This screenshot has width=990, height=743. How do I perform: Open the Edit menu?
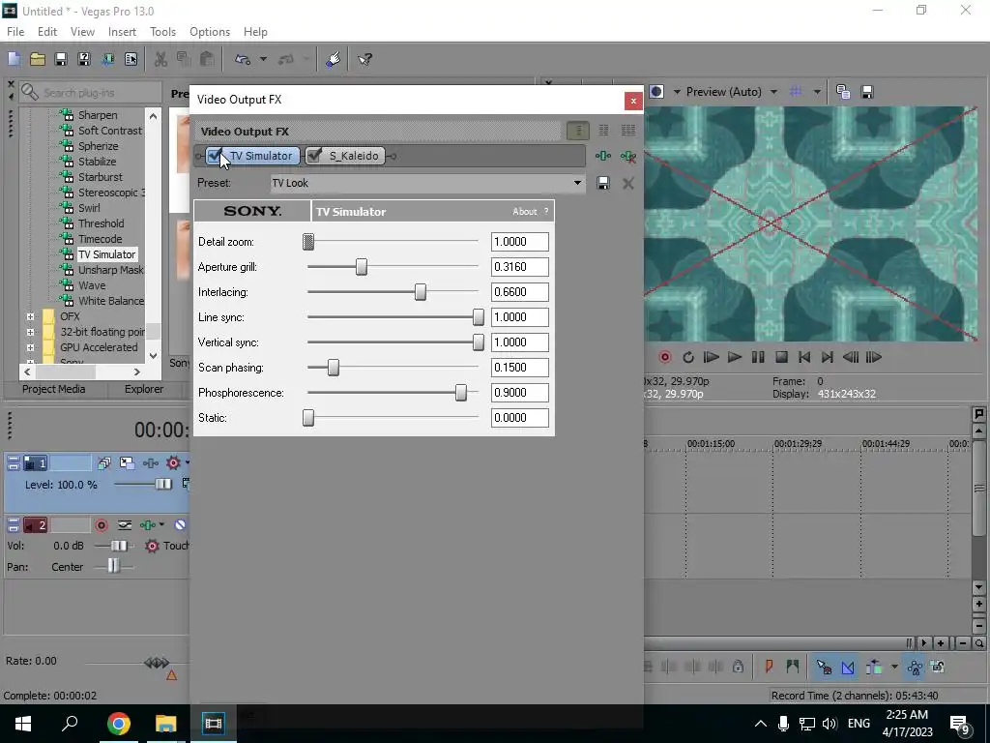(47, 32)
